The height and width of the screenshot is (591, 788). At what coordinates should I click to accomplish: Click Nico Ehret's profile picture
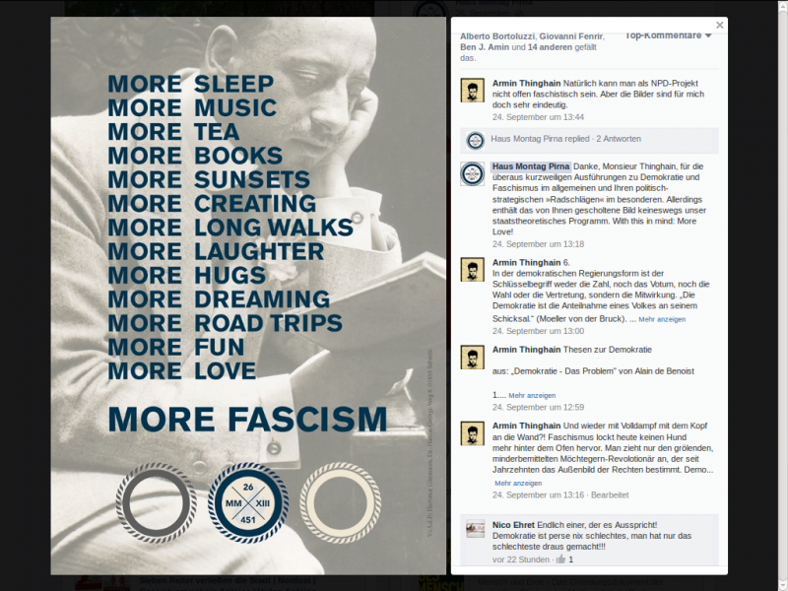click(476, 529)
